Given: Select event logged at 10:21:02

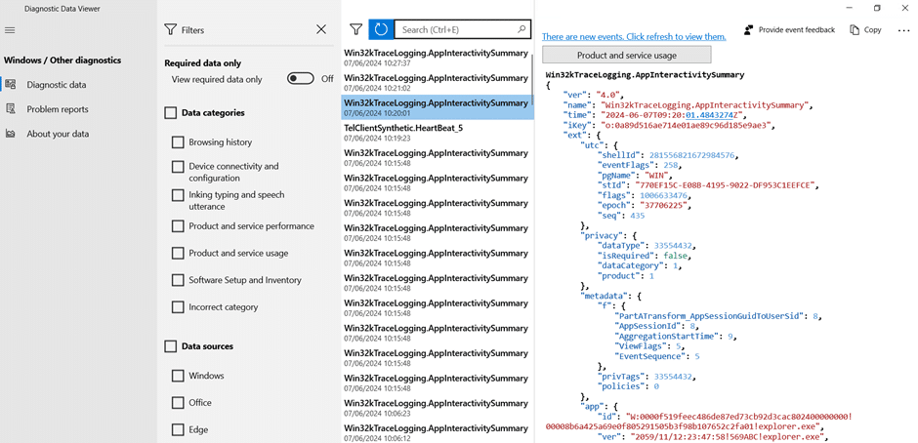Looking at the screenshot, I should [437, 83].
